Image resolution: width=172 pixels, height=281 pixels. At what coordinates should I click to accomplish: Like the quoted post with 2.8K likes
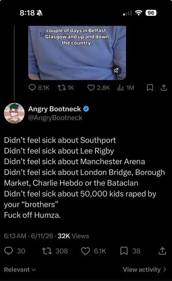click(99, 88)
